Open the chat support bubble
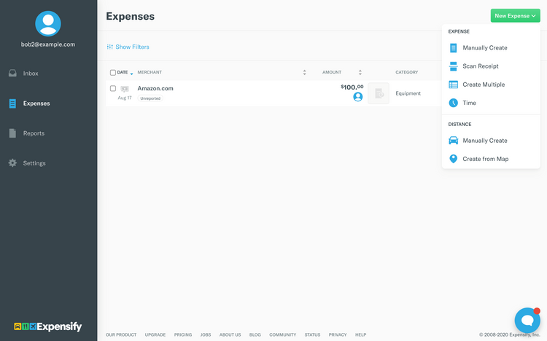Image resolution: width=547 pixels, height=341 pixels. [527, 320]
